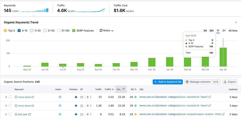Open the Notes dropdown
The image size is (241, 119).
tap(106, 31)
